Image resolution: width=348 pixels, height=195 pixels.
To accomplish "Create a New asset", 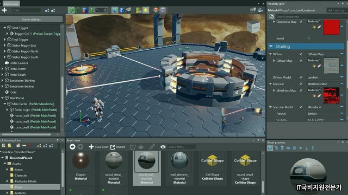I will pyautogui.click(x=98, y=147).
